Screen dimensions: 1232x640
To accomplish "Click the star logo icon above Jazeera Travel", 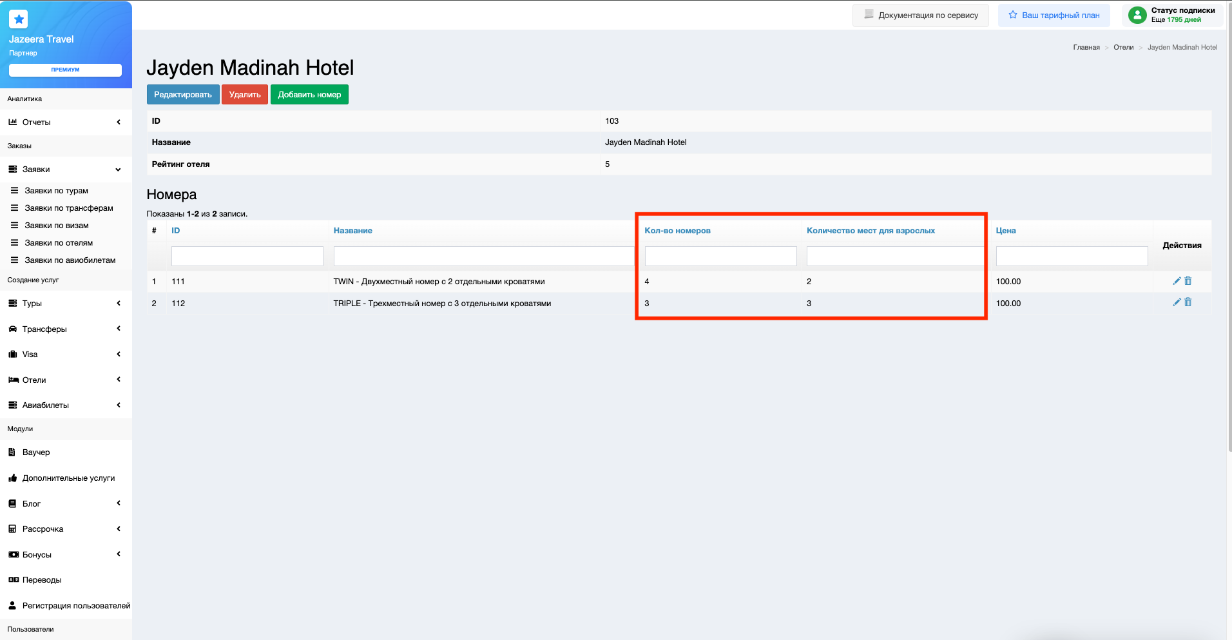I will (19, 19).
